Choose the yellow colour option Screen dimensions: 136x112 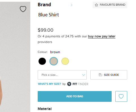[65, 61]
